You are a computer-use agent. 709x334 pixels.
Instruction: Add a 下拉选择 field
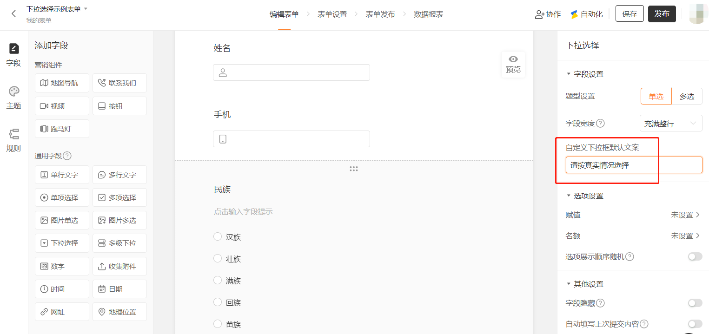pos(62,243)
